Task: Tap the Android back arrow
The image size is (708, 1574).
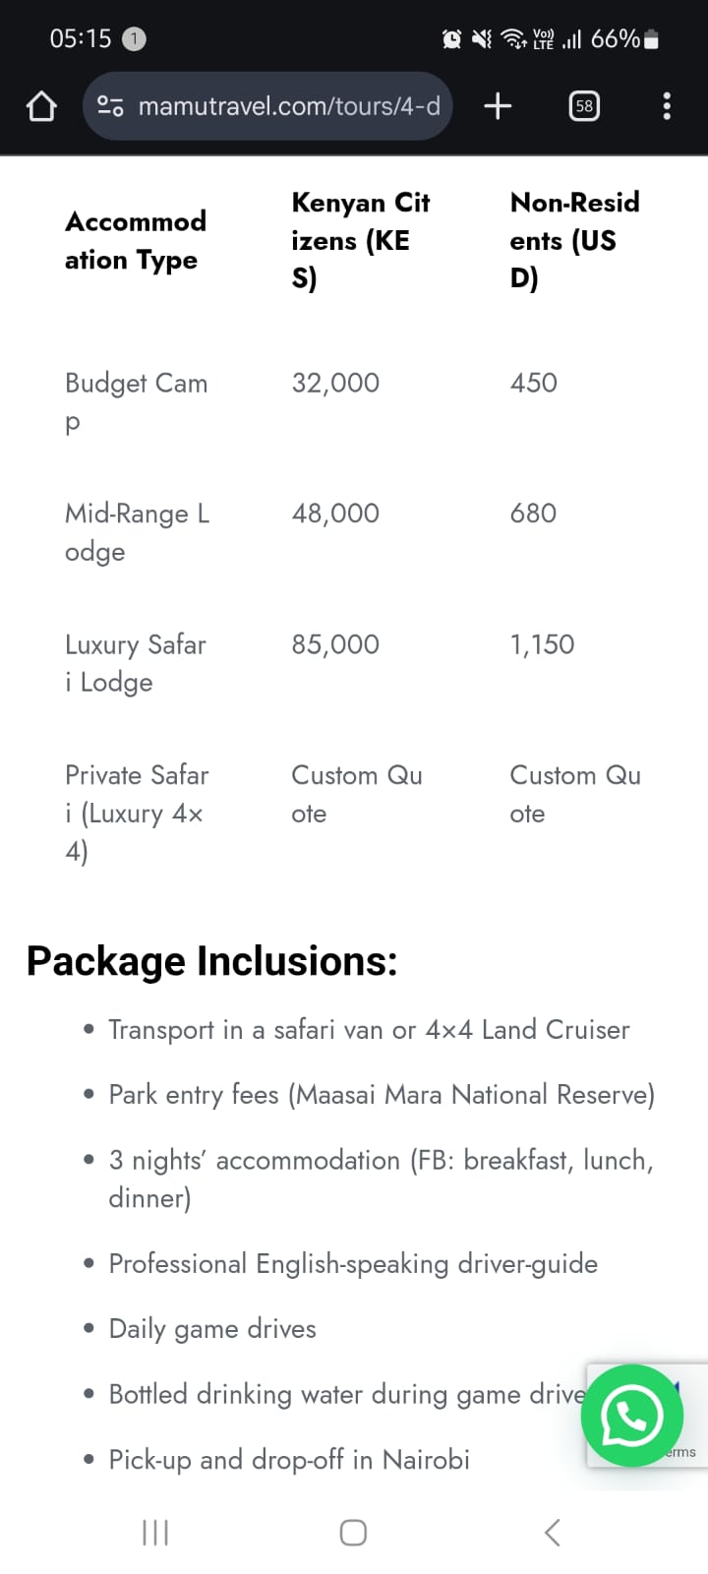Action: pyautogui.click(x=552, y=1532)
